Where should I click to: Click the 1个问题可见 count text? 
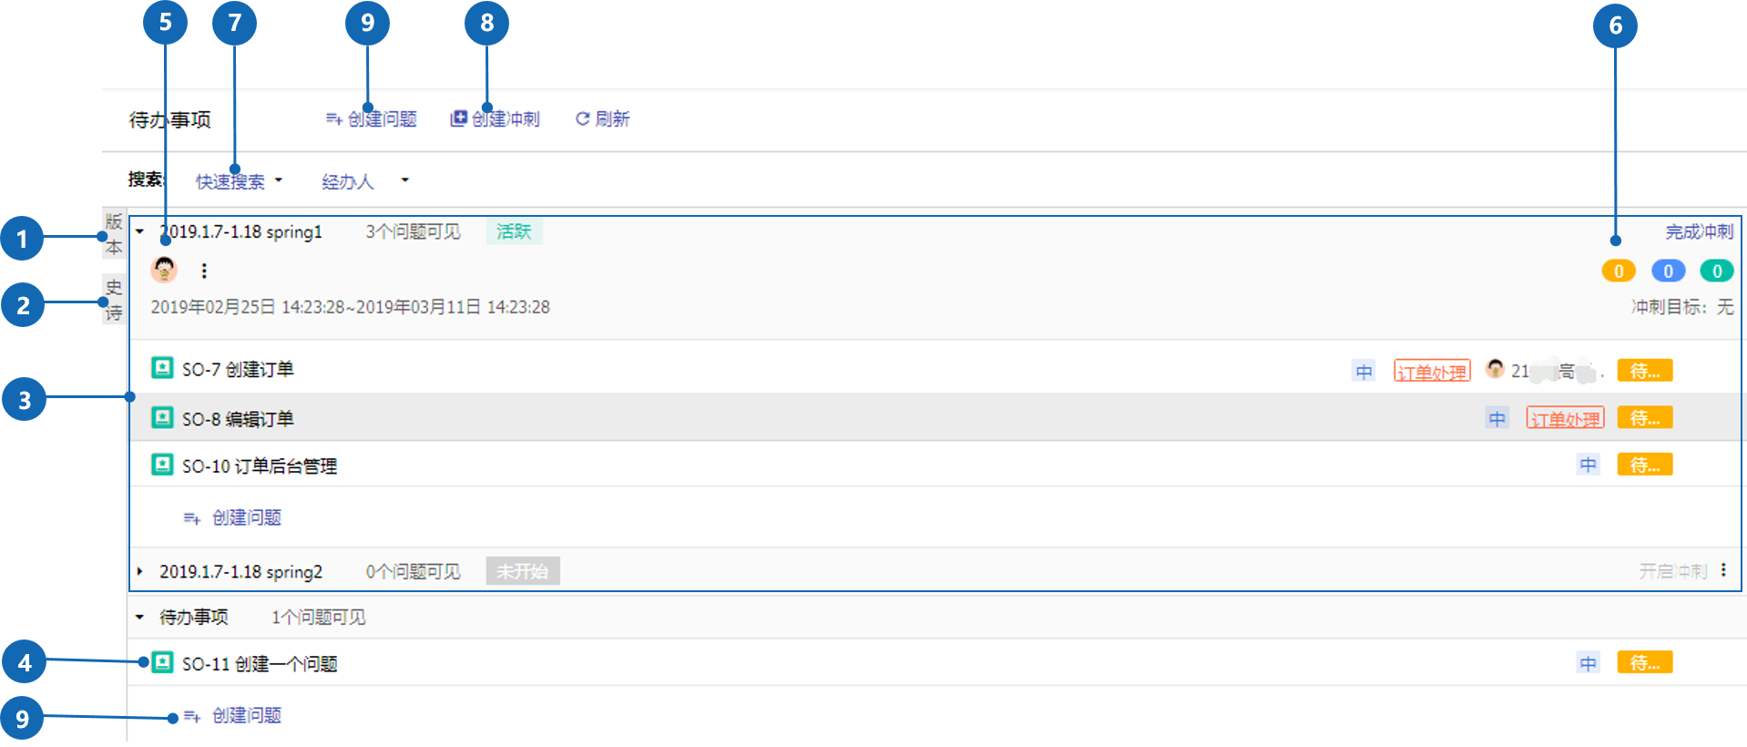pyautogui.click(x=318, y=618)
